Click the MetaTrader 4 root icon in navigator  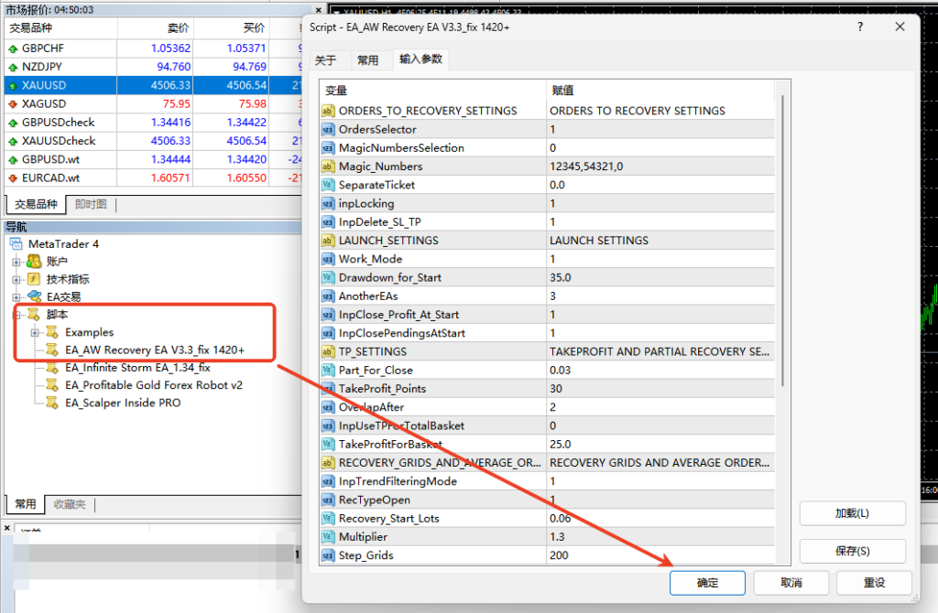(16, 243)
